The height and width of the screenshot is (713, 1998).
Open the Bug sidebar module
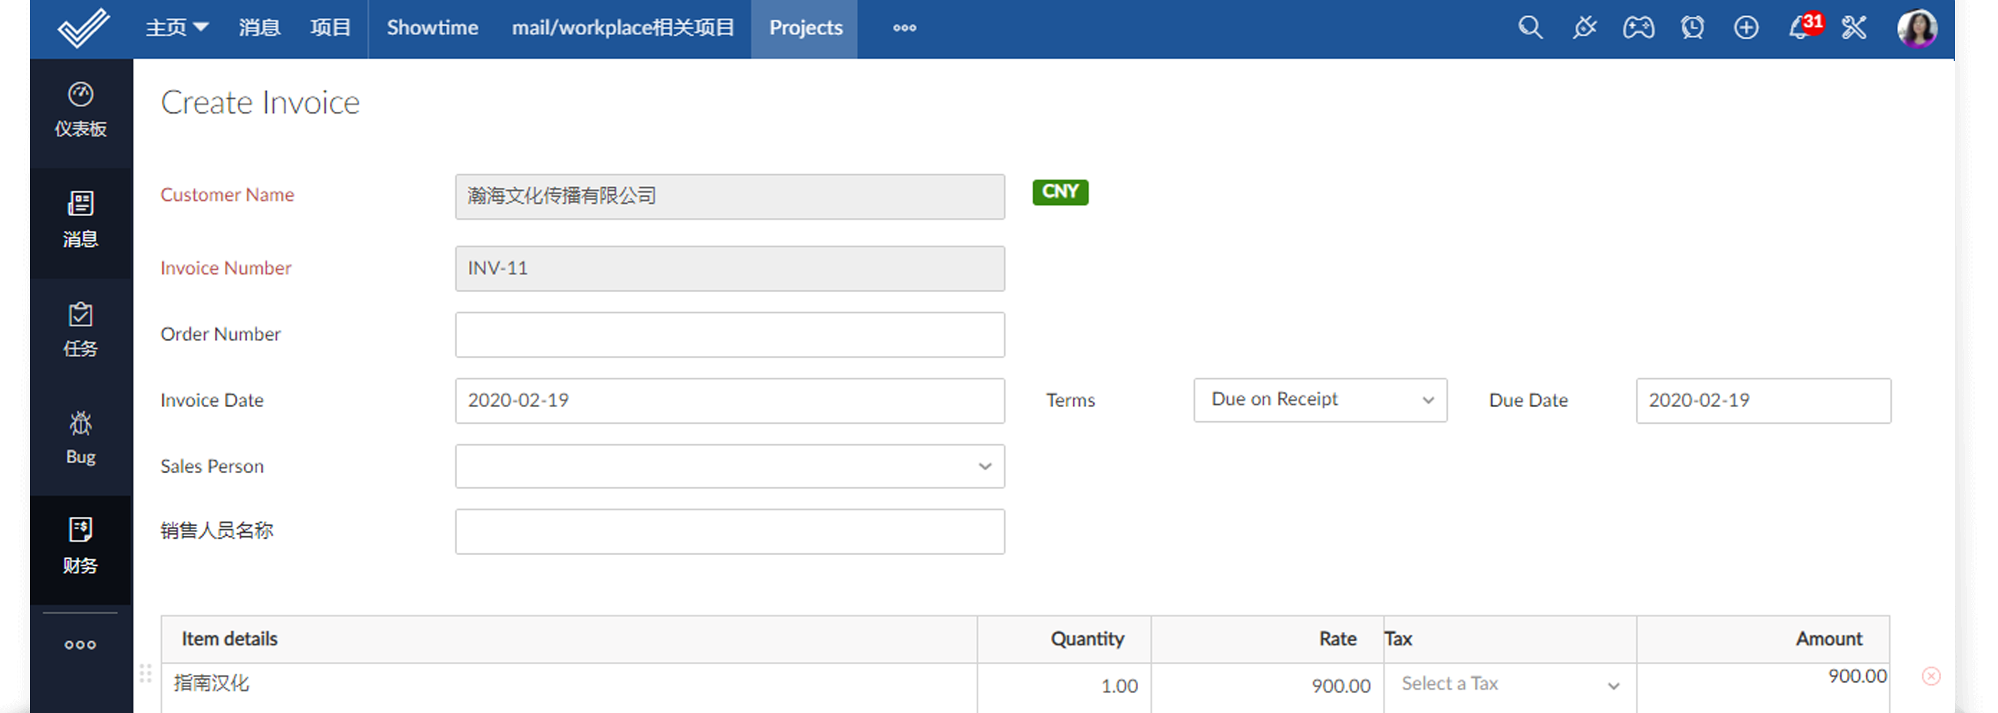click(81, 438)
